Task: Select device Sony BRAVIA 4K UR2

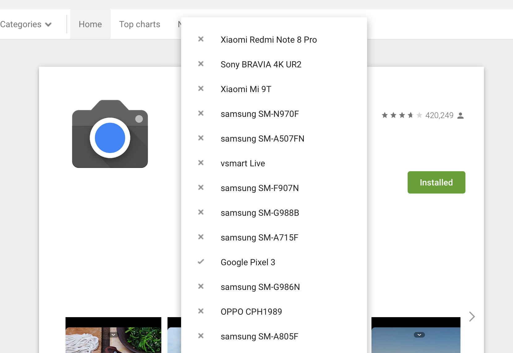Action: [274, 64]
